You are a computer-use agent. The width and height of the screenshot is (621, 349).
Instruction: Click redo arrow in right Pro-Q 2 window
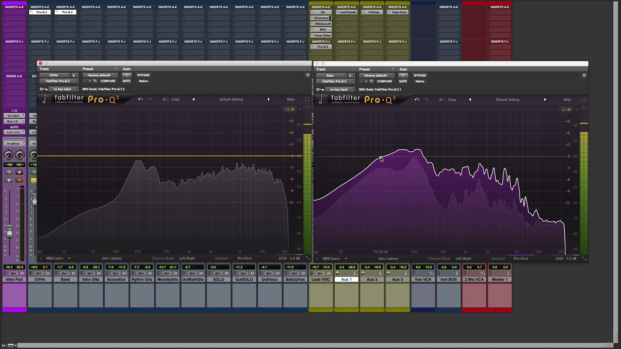[x=426, y=99]
